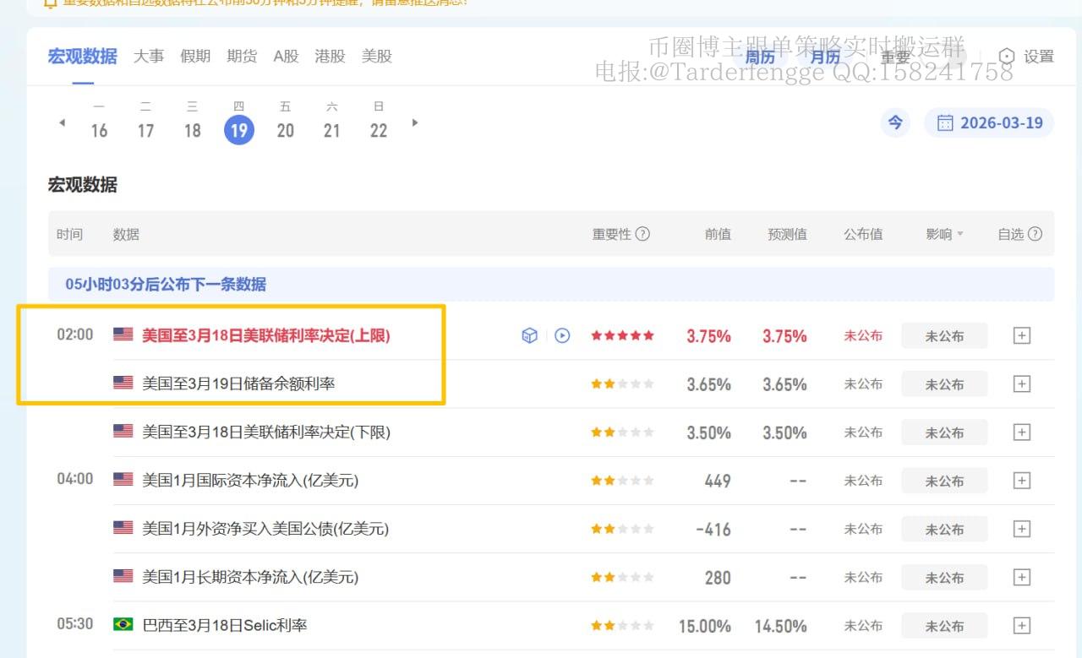Click the plus icon for 美国1月国际资本净流入 row
This screenshot has height=658, width=1082.
coord(1021,481)
